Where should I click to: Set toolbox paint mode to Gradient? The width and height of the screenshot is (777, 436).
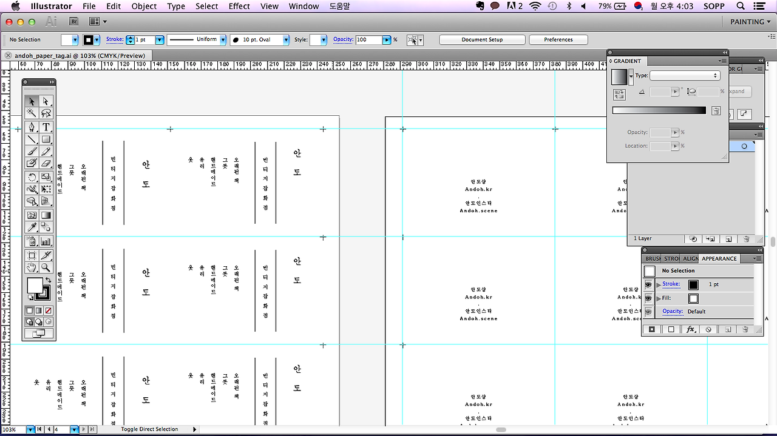coord(39,310)
